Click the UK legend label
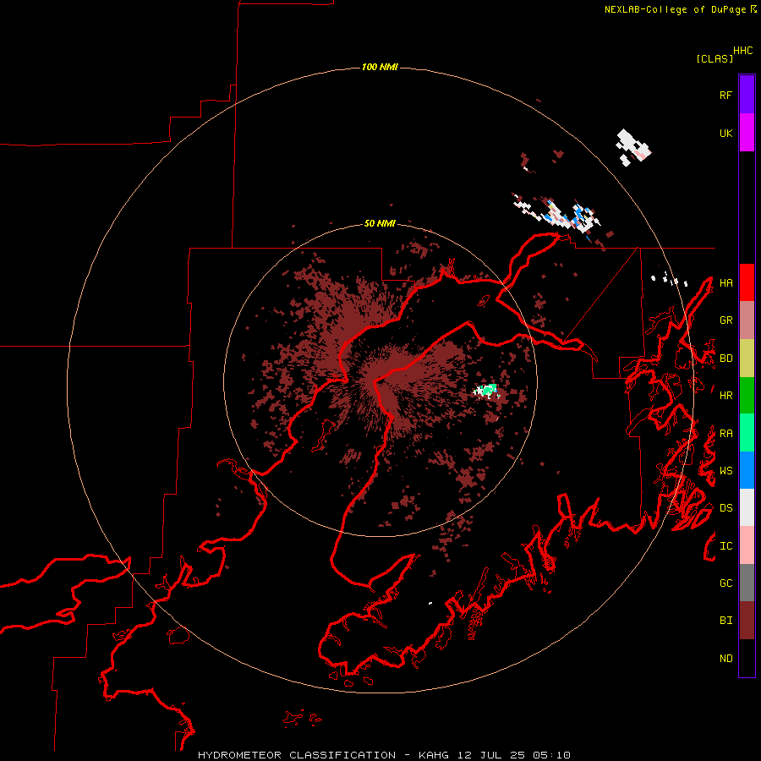The image size is (761, 761). [x=725, y=133]
